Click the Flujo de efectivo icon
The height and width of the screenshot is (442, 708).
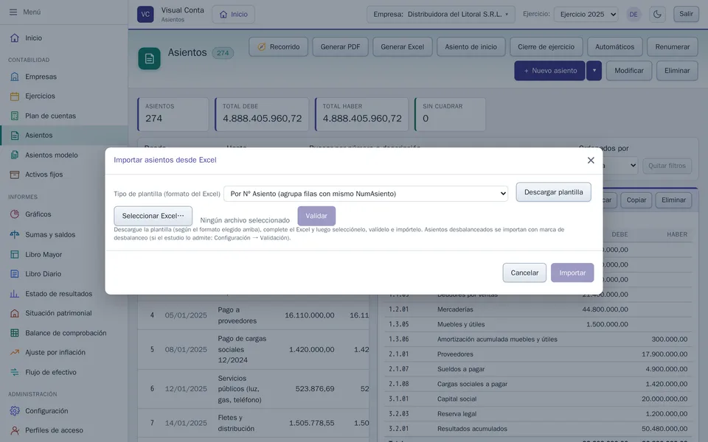tap(15, 372)
